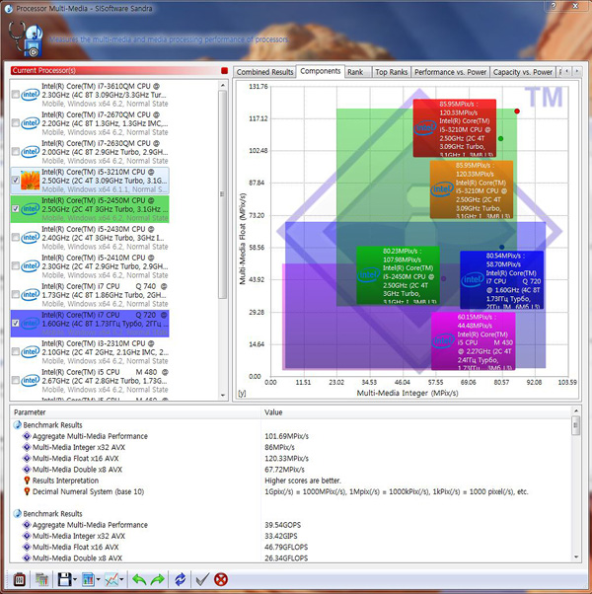
Task: Click the line graph icon in toolbar
Action: tap(111, 579)
